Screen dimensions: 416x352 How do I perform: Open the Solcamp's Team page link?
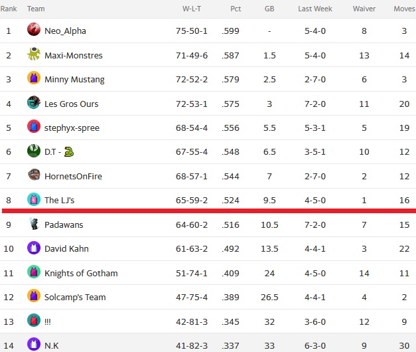click(75, 297)
